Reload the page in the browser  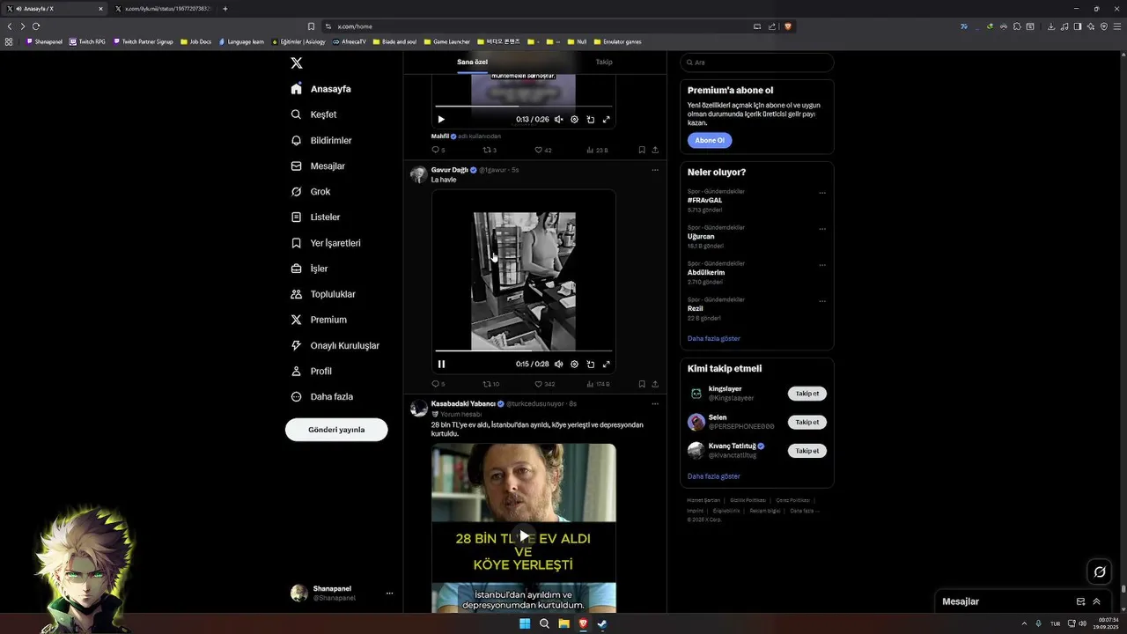tap(36, 26)
